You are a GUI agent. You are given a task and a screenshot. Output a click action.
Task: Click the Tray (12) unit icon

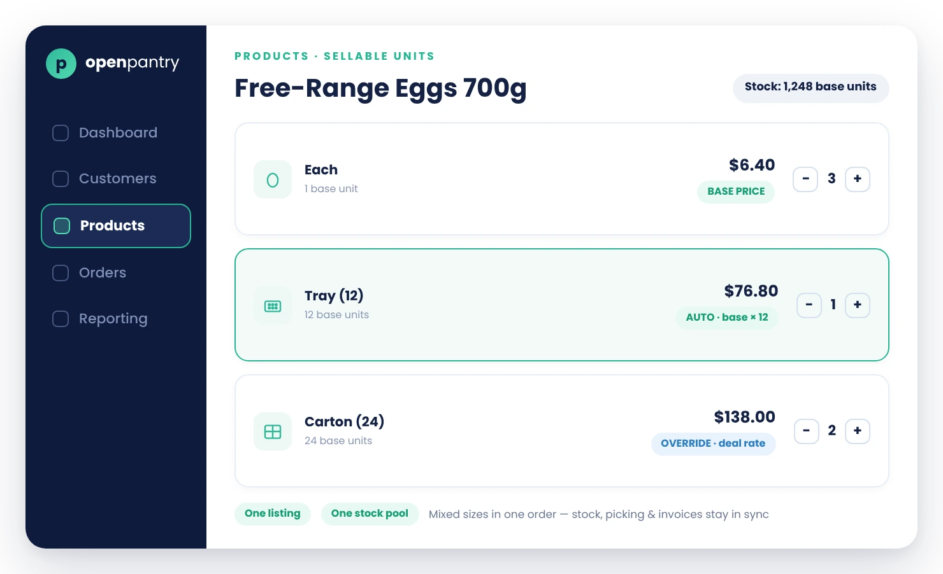click(273, 305)
